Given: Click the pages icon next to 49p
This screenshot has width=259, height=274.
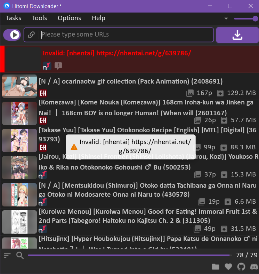Looking at the screenshot, I should pyautogui.click(x=197, y=229).
